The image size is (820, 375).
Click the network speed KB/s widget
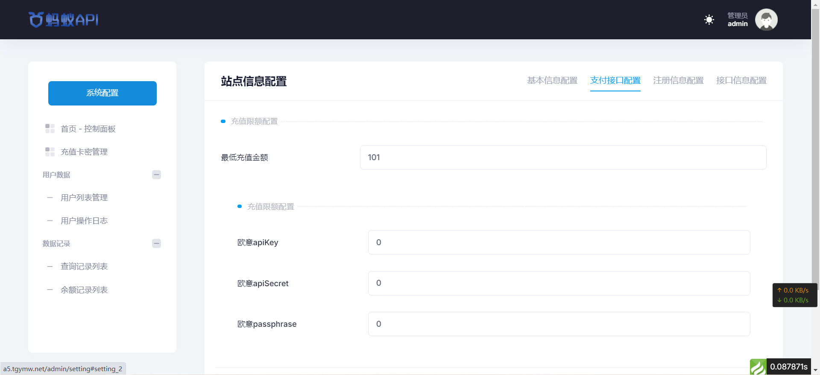click(x=795, y=295)
